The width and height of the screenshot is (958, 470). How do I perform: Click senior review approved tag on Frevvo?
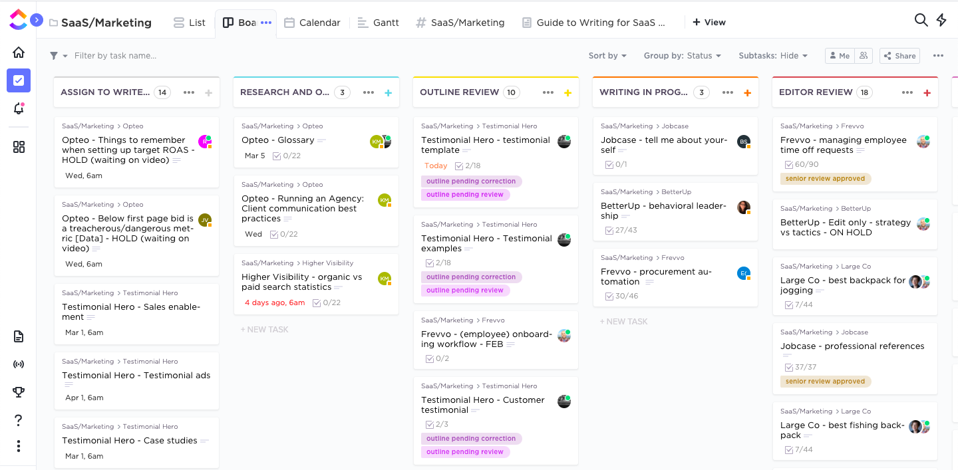click(826, 179)
